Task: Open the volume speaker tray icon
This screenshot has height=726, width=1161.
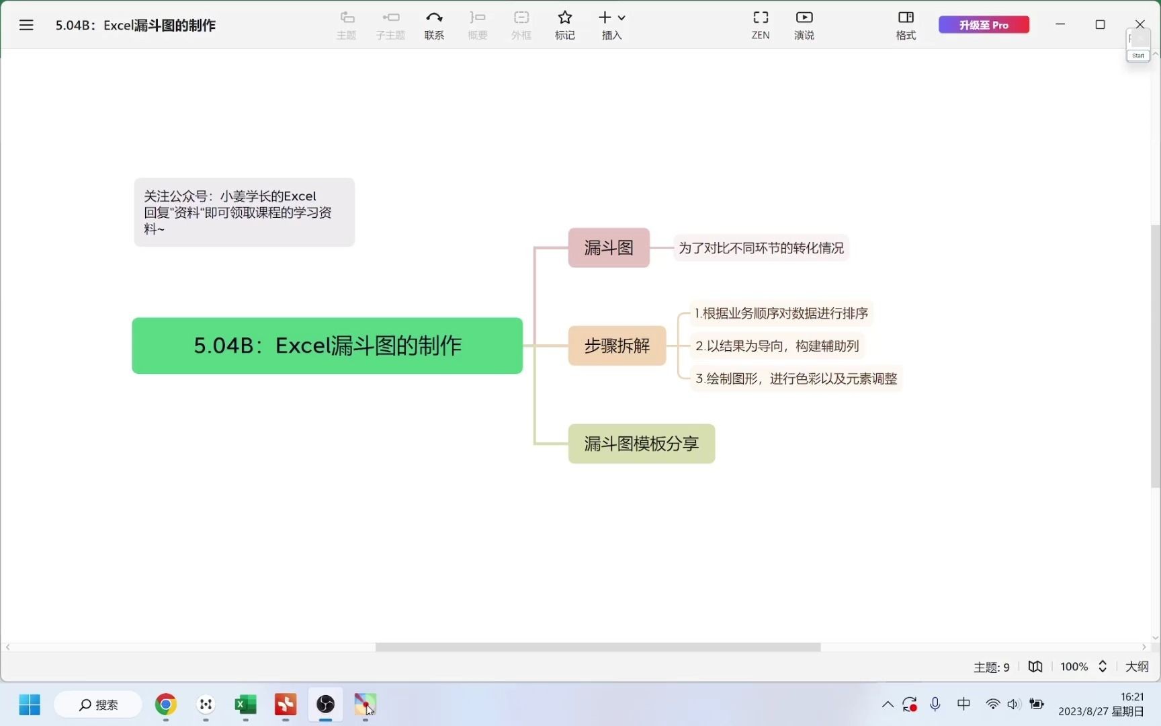Action: coord(1014,704)
